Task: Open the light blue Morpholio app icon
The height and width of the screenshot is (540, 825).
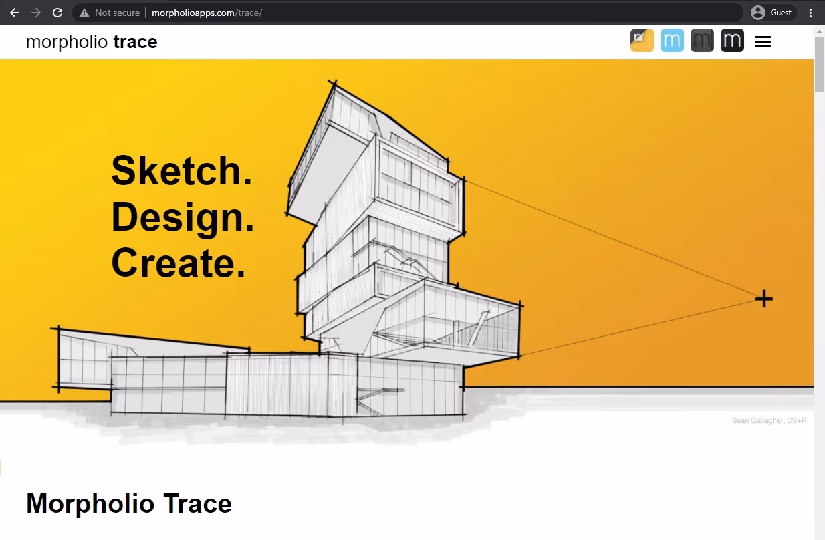Action: [x=672, y=41]
